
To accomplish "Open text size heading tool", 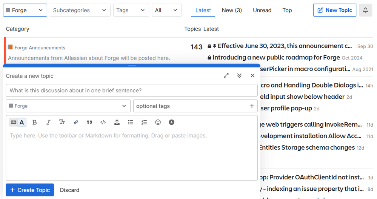I will coord(62,122).
